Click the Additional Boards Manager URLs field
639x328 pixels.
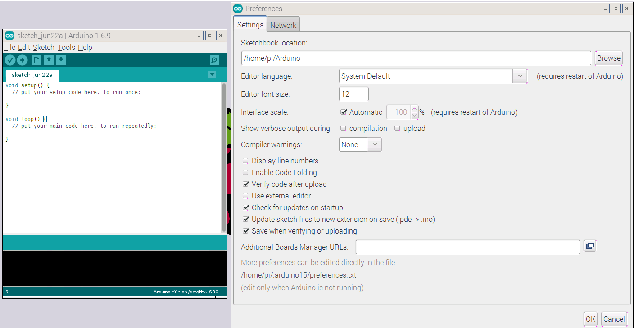467,247
